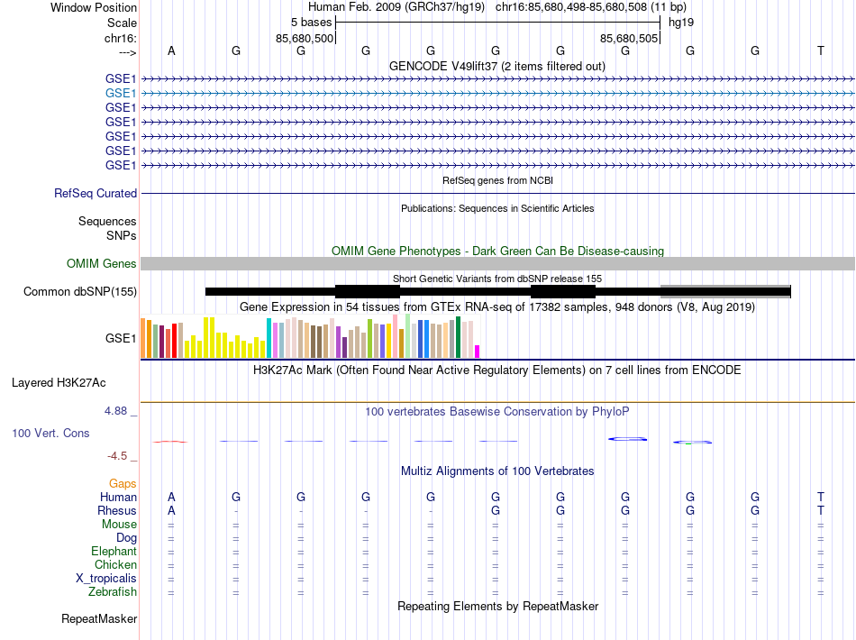The image size is (856, 640).
Task: Select the Elephant species row label
Action: [114, 551]
